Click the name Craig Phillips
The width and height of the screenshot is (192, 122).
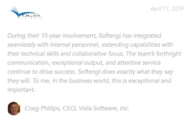(42, 108)
